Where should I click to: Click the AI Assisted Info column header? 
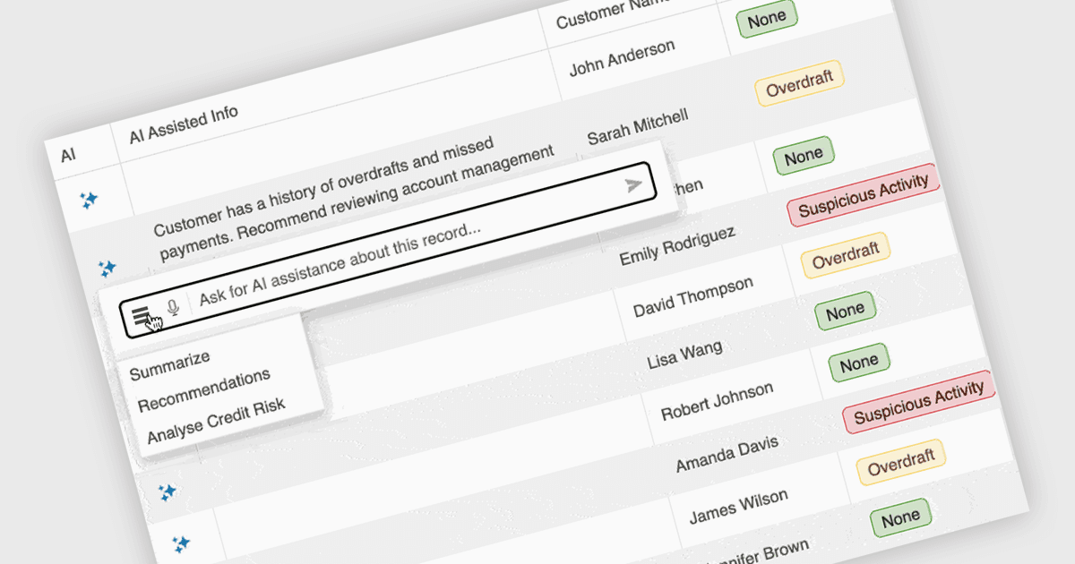(184, 124)
